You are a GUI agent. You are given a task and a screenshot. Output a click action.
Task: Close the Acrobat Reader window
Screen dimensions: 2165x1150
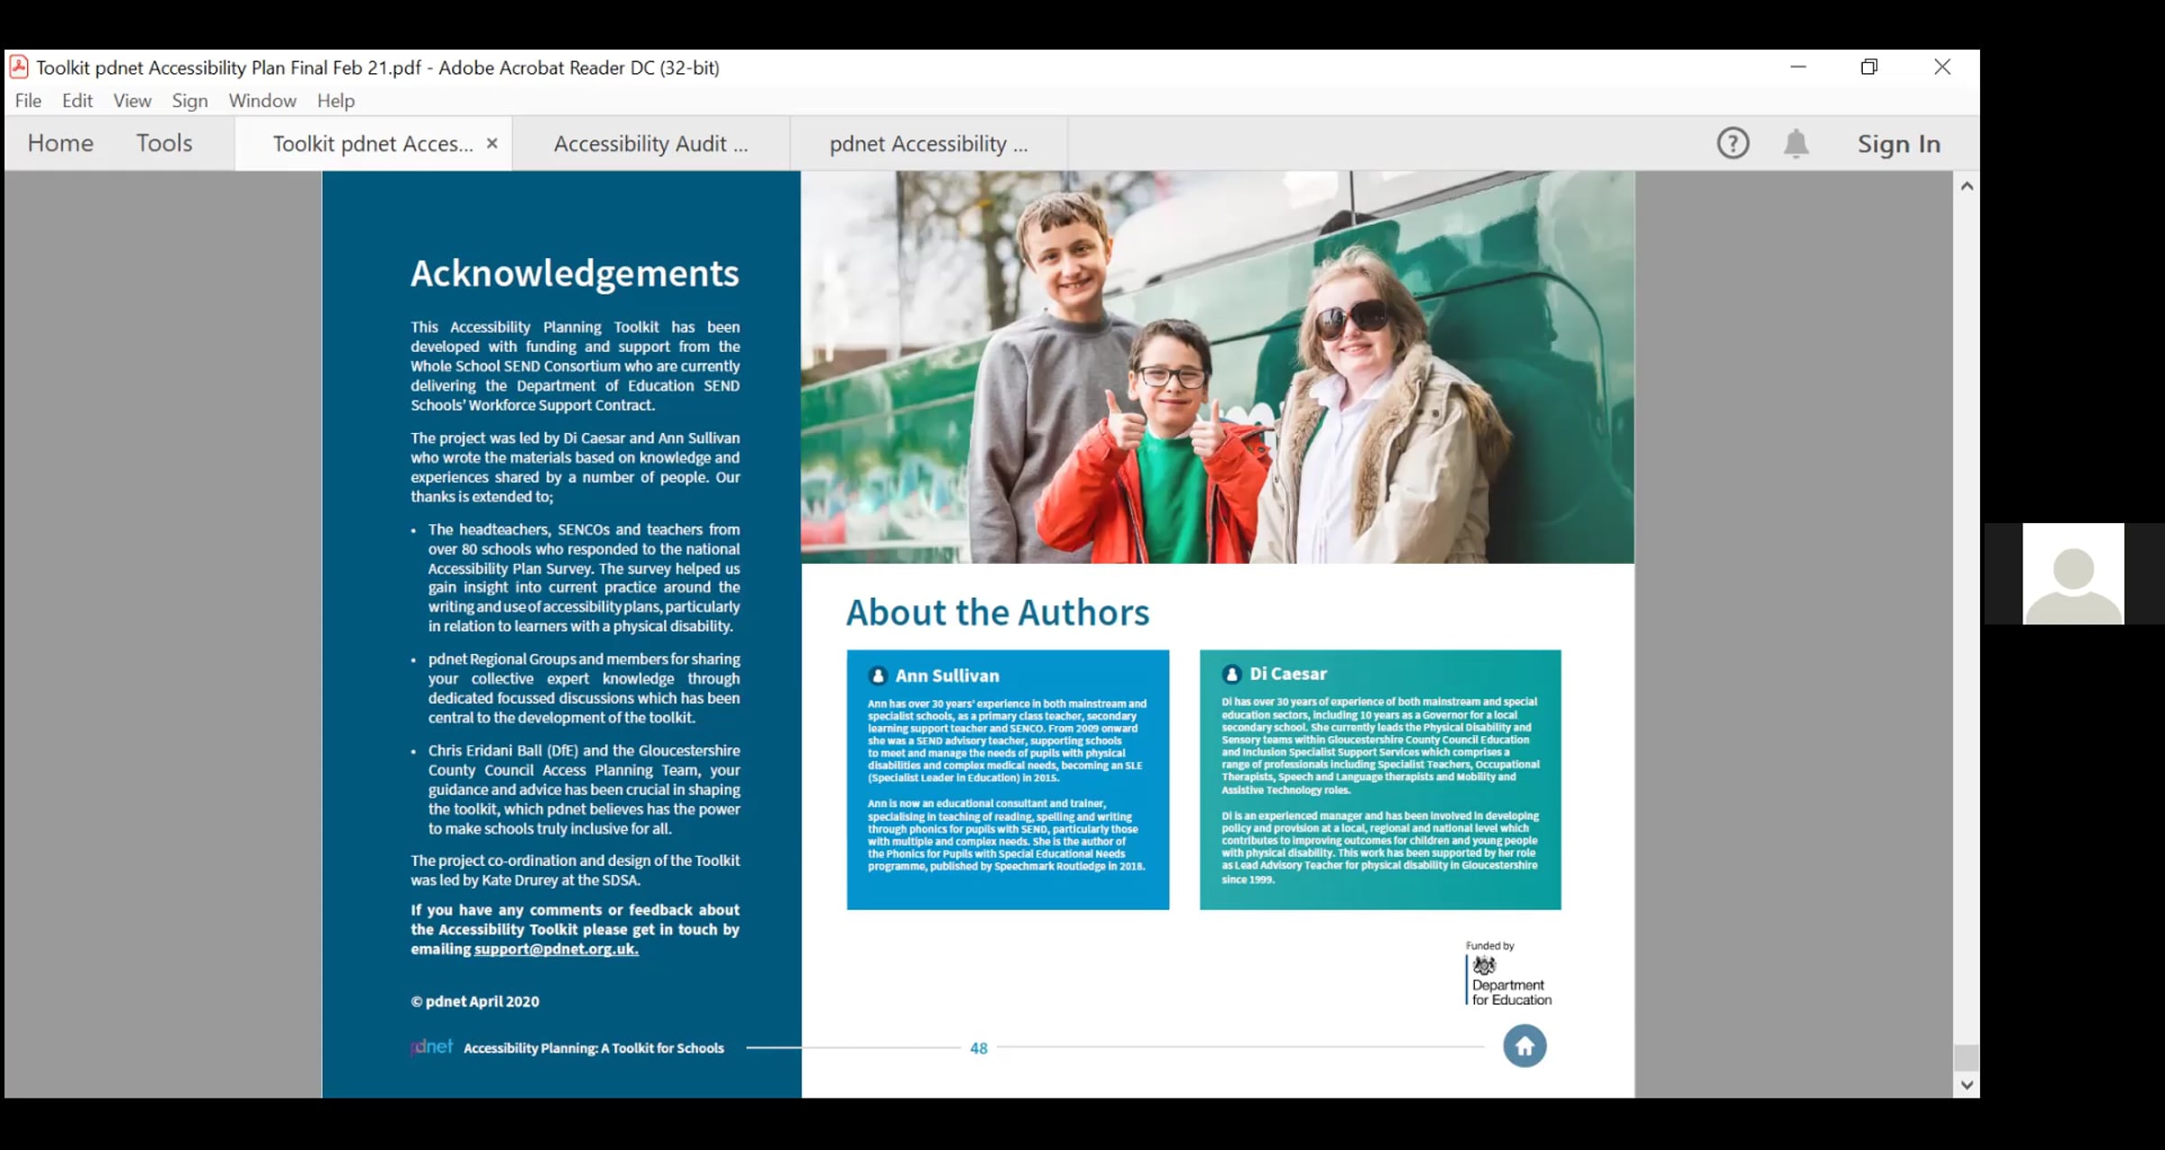1942,67
